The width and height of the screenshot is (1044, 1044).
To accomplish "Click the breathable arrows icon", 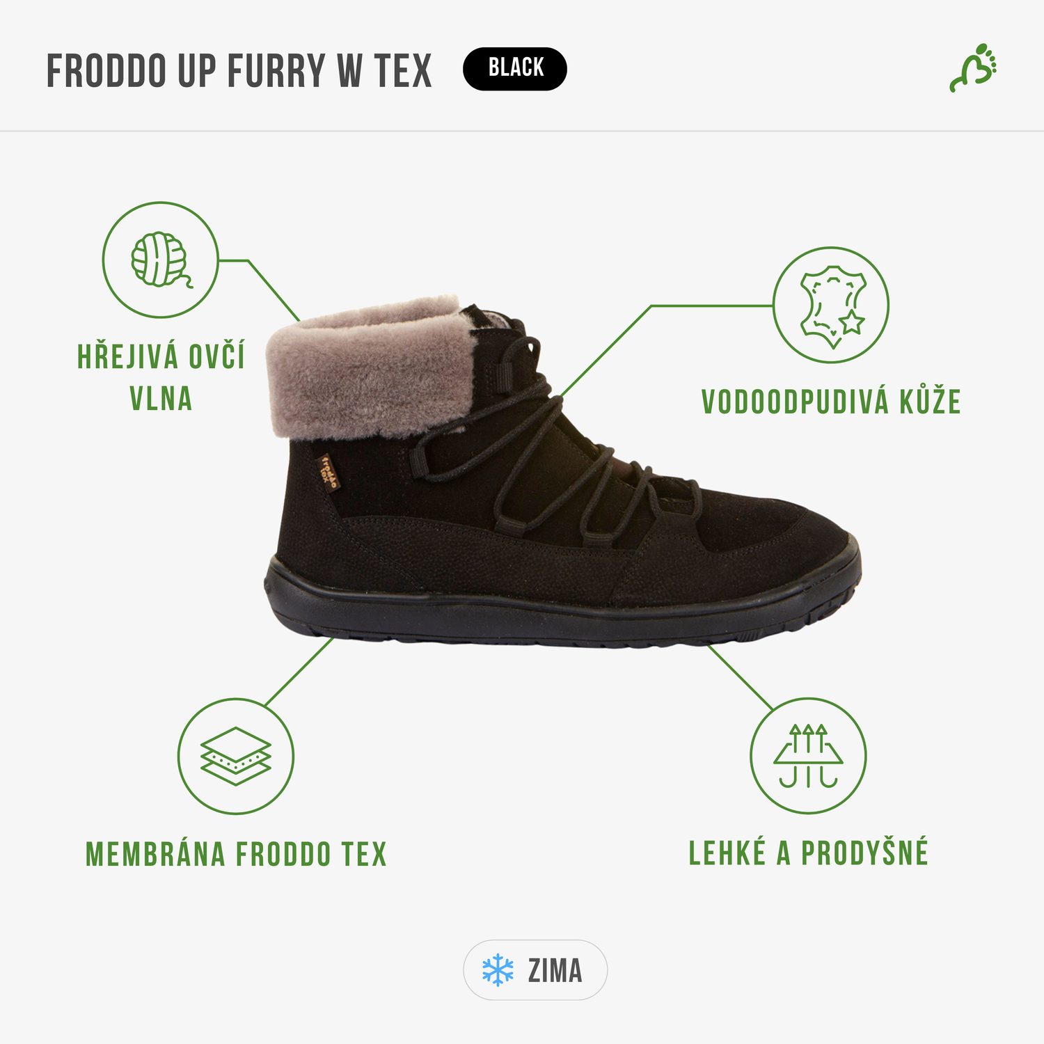I will click(808, 756).
